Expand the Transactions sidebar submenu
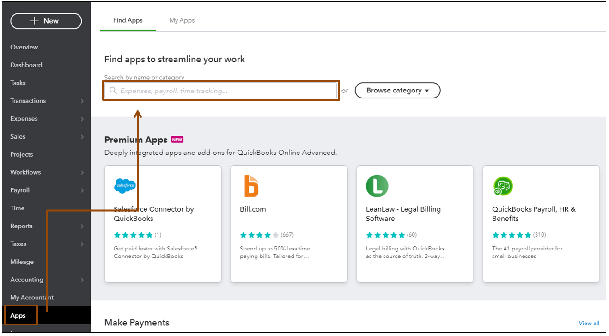The width and height of the screenshot is (609, 336). (x=82, y=101)
